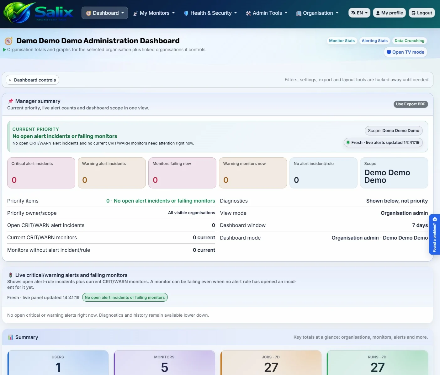Viewport: 440px width, 375px height.
Task: Open the RUNS 7D summary tile
Action: [x=377, y=363]
